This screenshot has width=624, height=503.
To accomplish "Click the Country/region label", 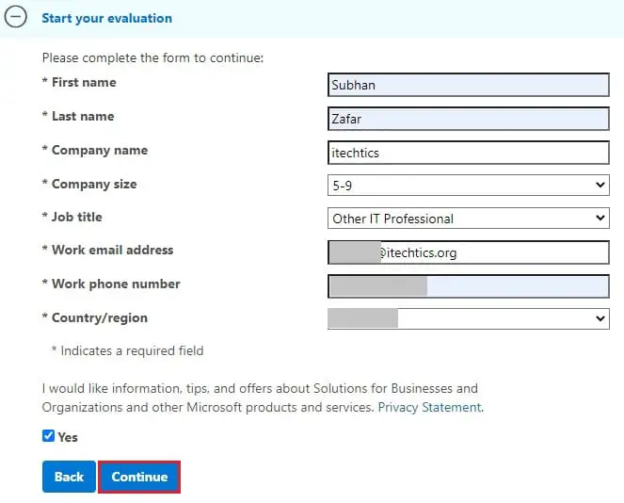I will coord(99,318).
